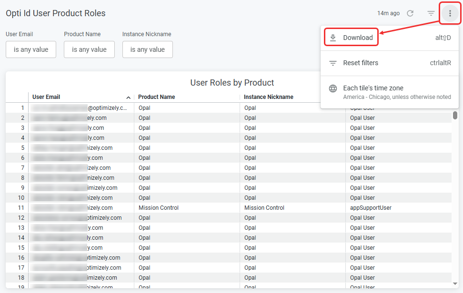Open the Product Name filter dropdown
Screen dimensions: 463x293
click(89, 49)
